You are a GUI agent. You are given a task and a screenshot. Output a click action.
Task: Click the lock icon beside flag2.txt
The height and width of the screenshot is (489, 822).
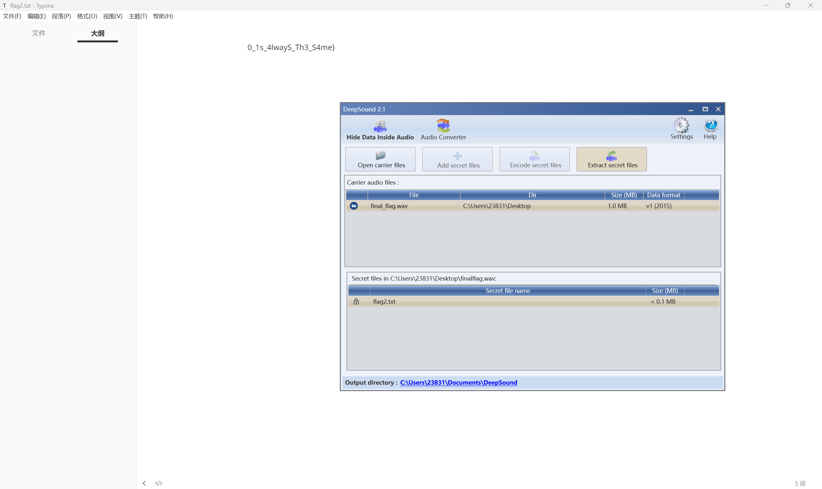pos(356,301)
